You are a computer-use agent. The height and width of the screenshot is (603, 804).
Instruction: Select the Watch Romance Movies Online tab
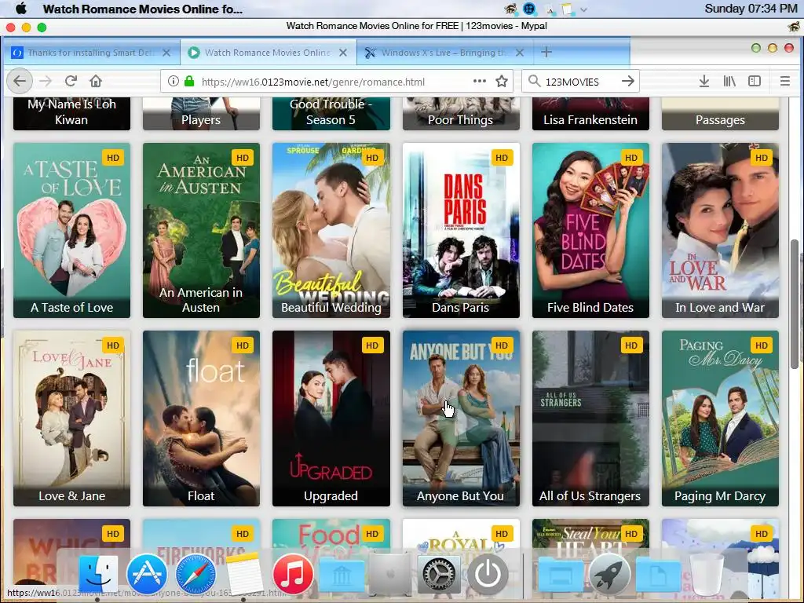[267, 53]
